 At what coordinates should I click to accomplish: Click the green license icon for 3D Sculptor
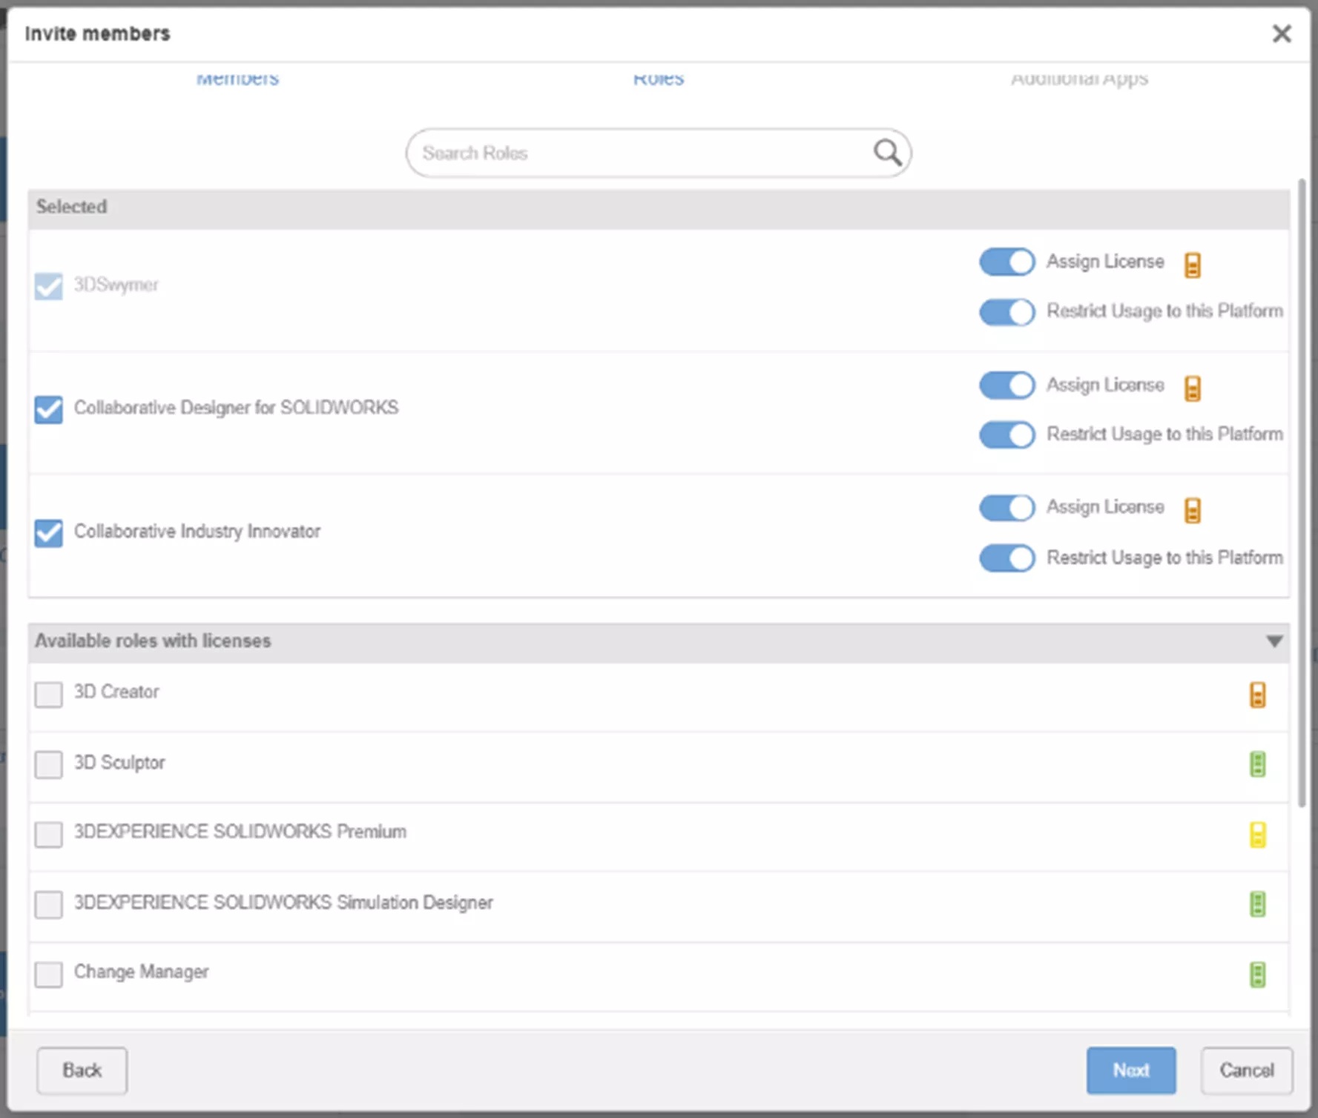tap(1257, 764)
